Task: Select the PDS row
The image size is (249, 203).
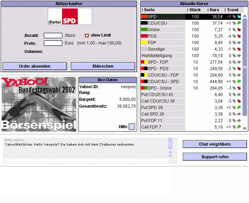Action: tap(191, 36)
